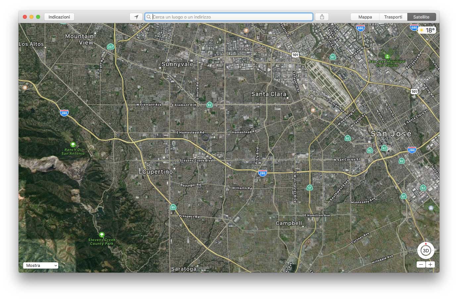Viewport: 458px width, 299px height.
Task: Open the Mostra overlay selector
Action: click(40, 265)
